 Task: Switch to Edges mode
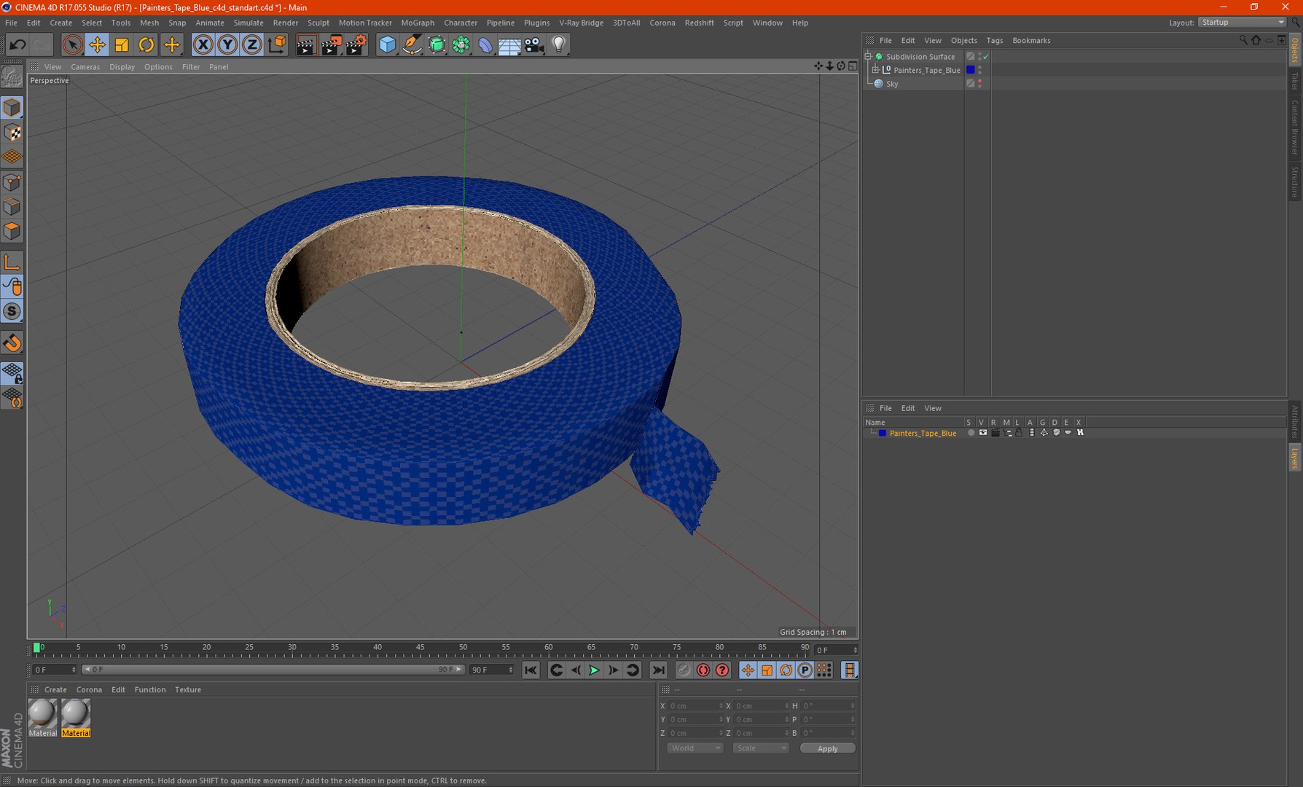[12, 207]
